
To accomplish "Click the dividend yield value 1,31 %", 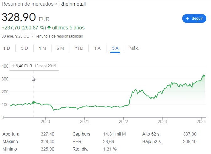I will tap(110, 149).
